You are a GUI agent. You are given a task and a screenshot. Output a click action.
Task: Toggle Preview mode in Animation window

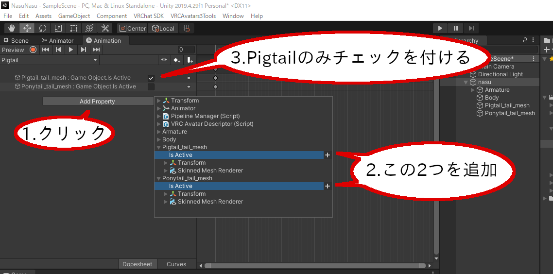pos(14,50)
